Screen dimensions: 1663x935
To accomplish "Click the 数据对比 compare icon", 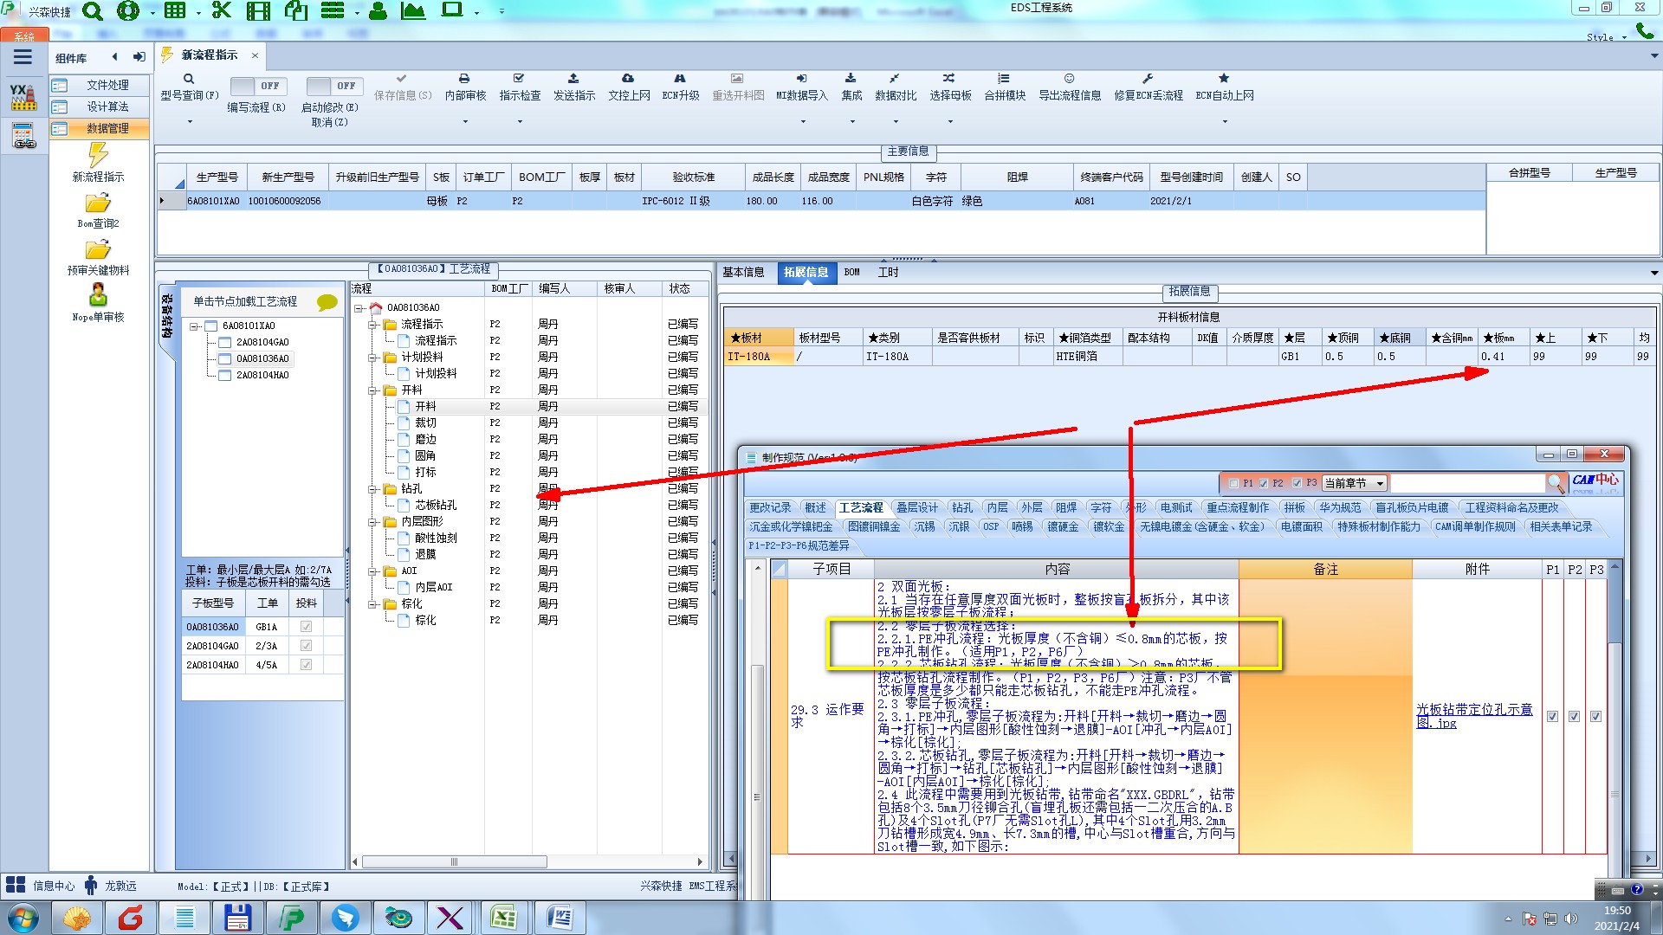I will point(894,79).
